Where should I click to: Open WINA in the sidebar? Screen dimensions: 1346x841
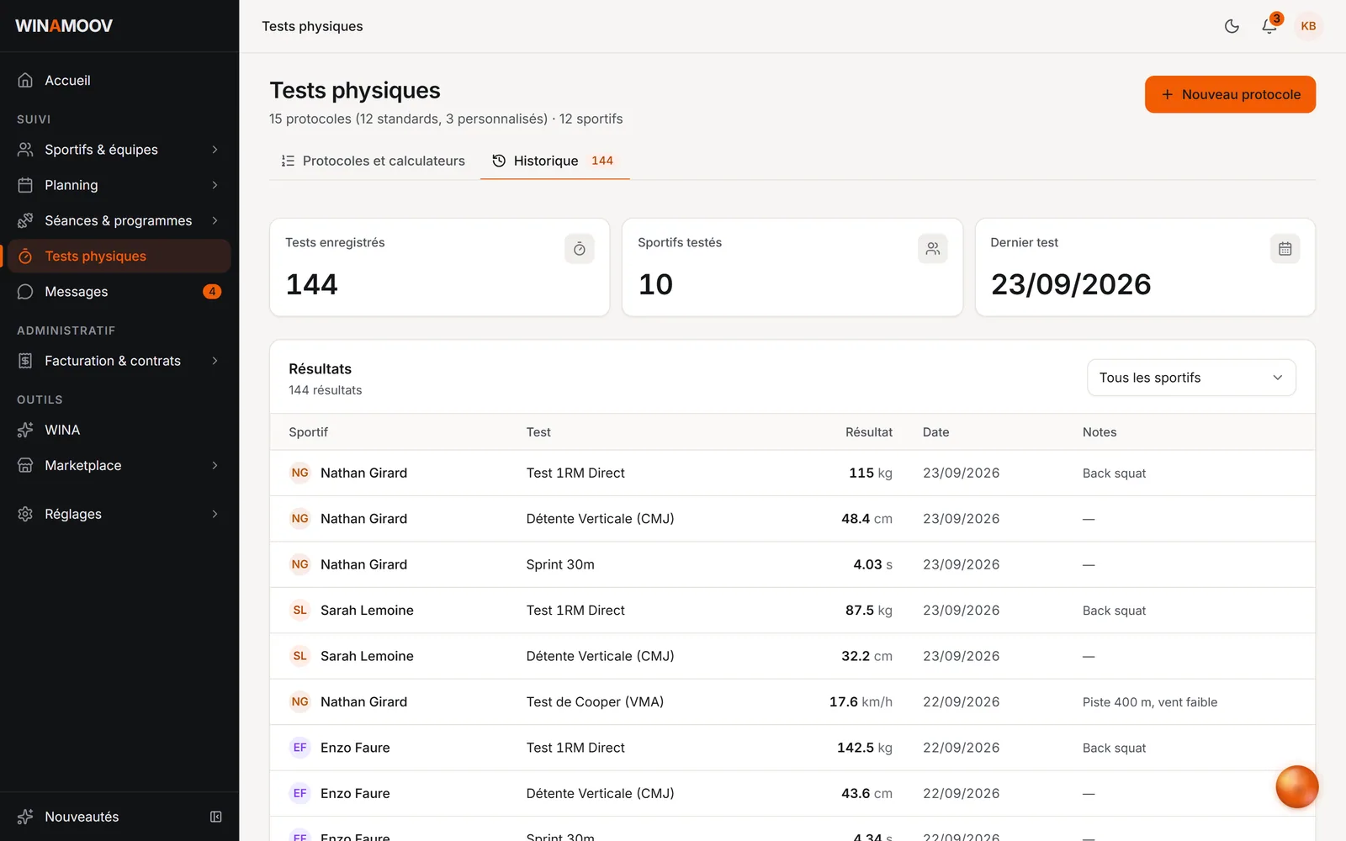pyautogui.click(x=119, y=430)
